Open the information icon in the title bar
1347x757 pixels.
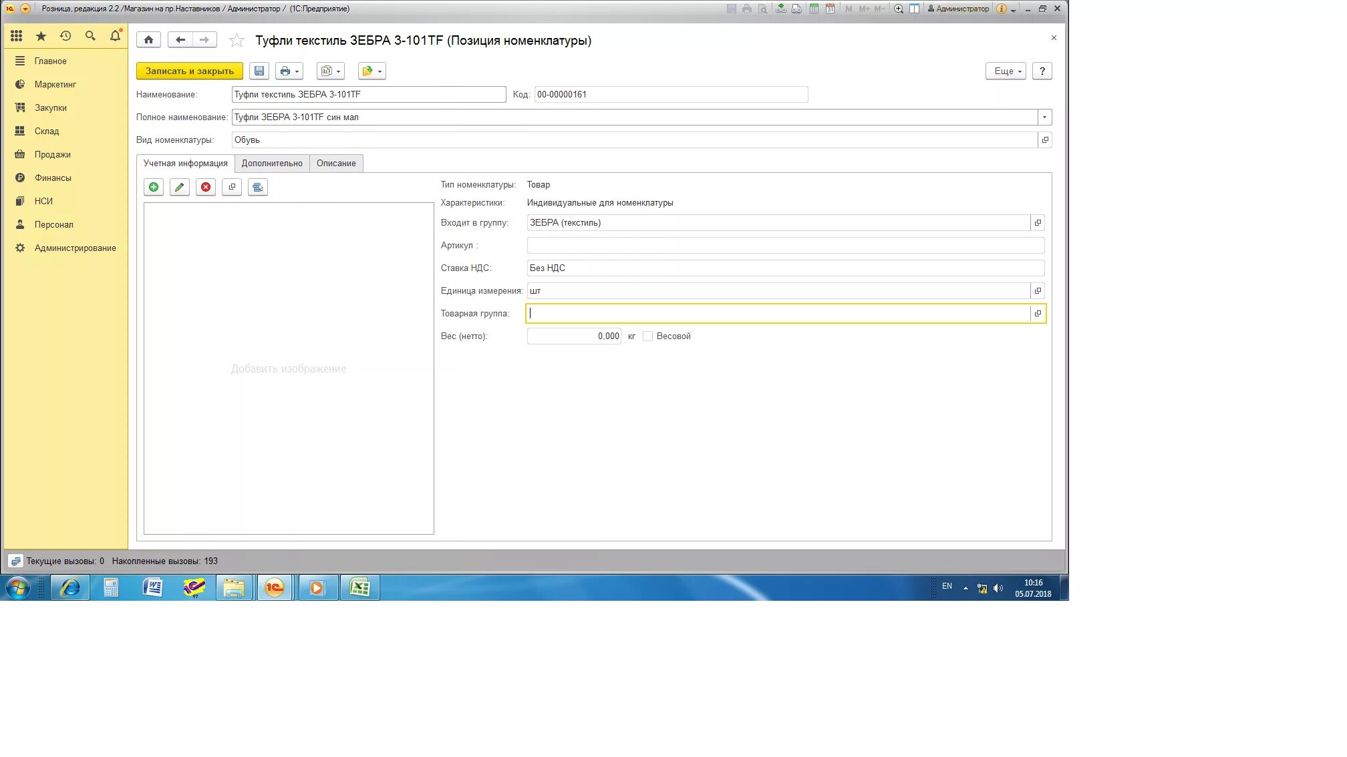(x=1001, y=9)
